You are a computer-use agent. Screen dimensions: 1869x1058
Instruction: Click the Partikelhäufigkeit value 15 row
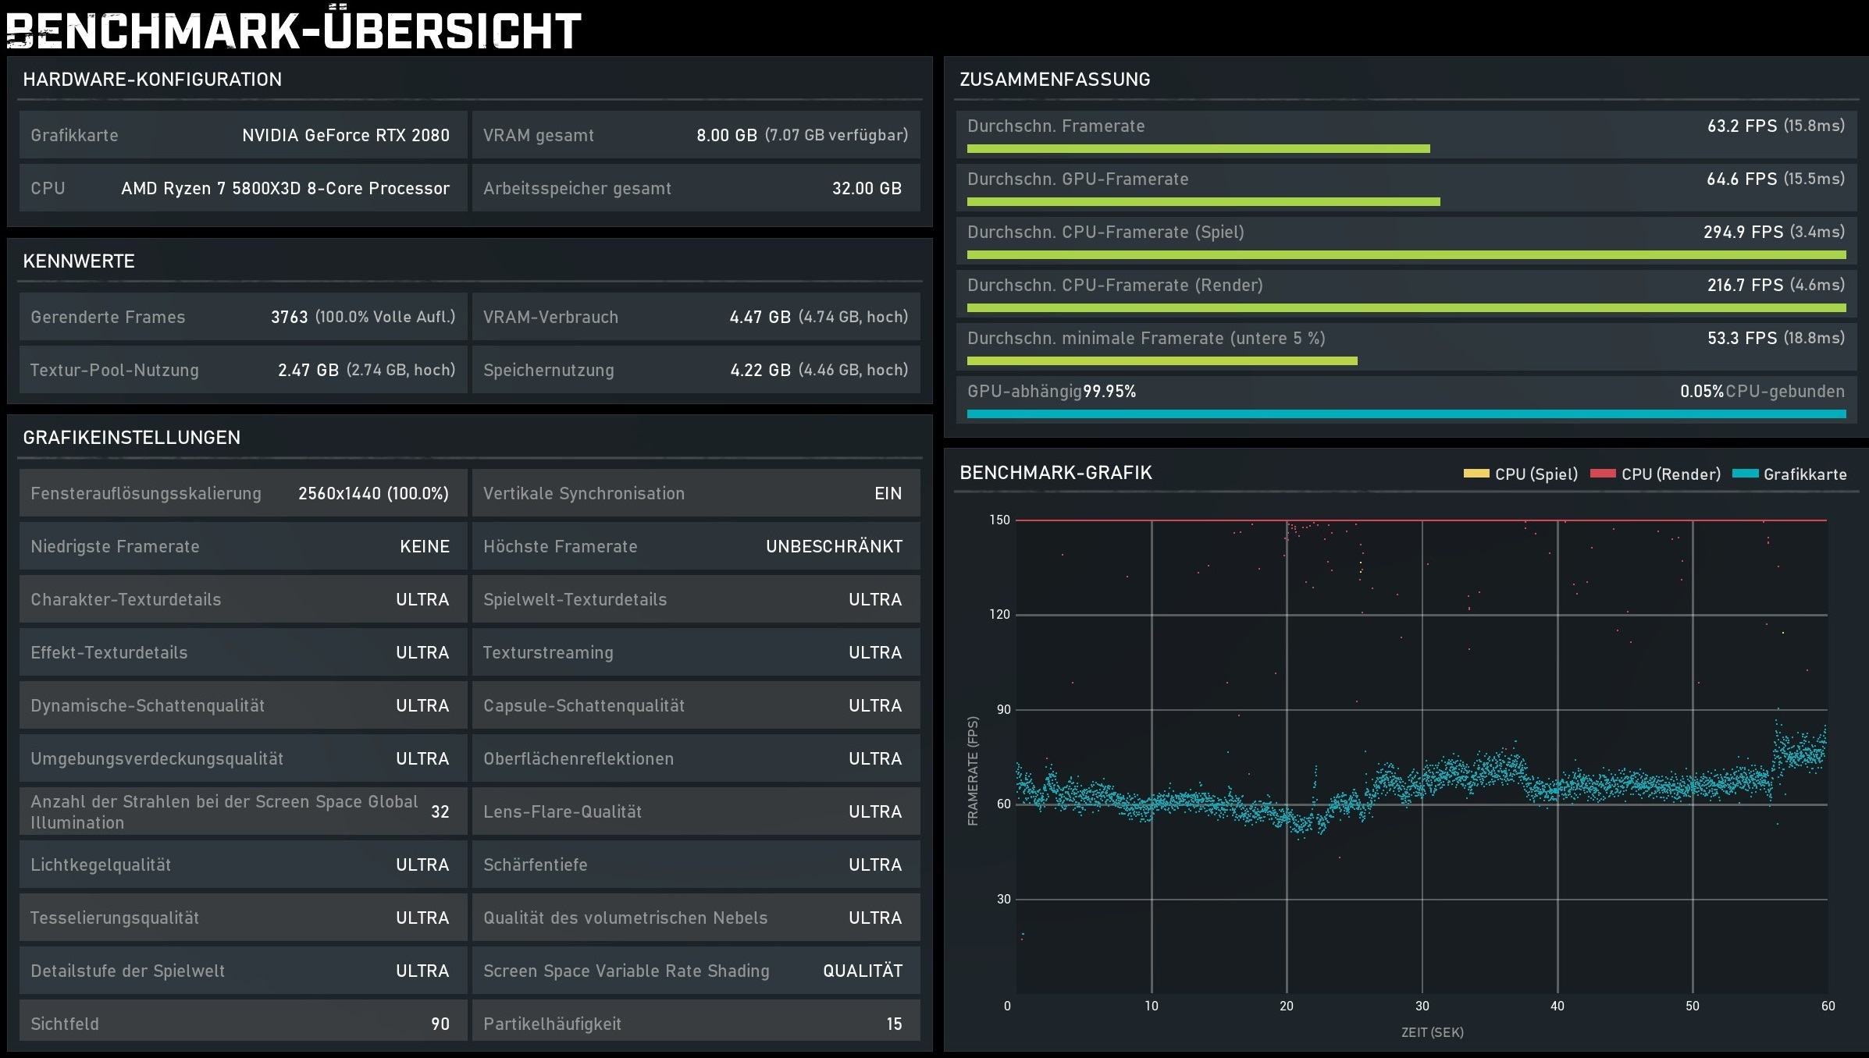[x=696, y=1024]
